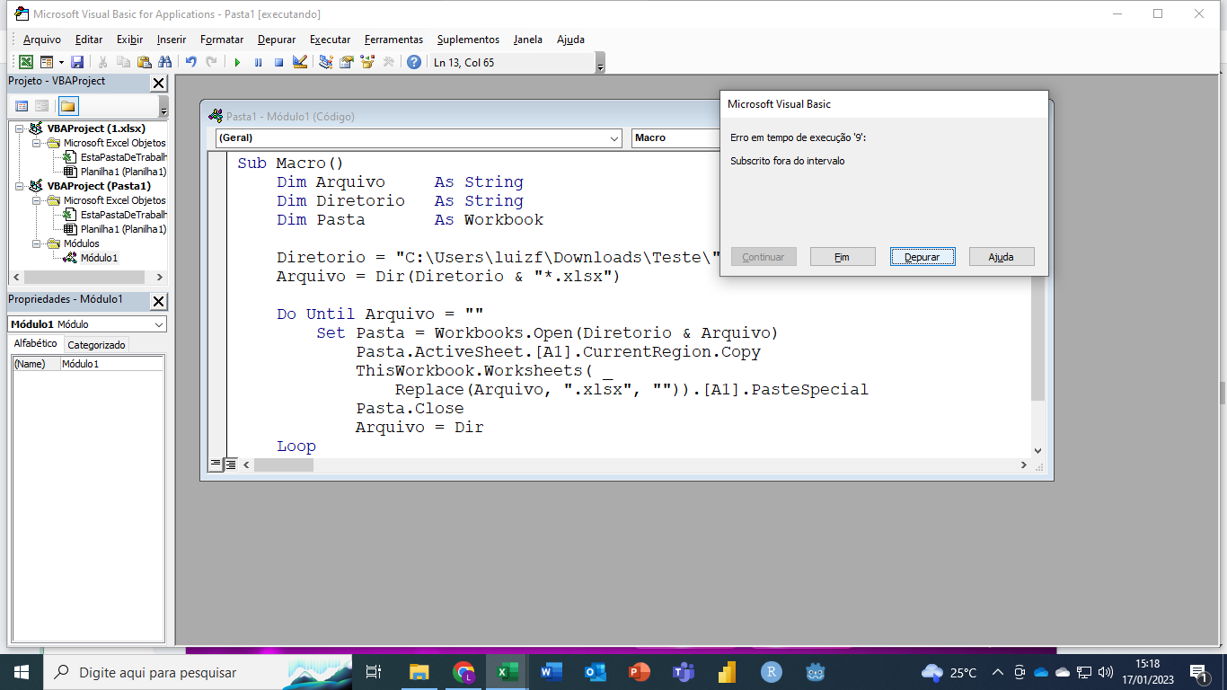
Task: Click the Break pause icon
Action: click(x=258, y=62)
